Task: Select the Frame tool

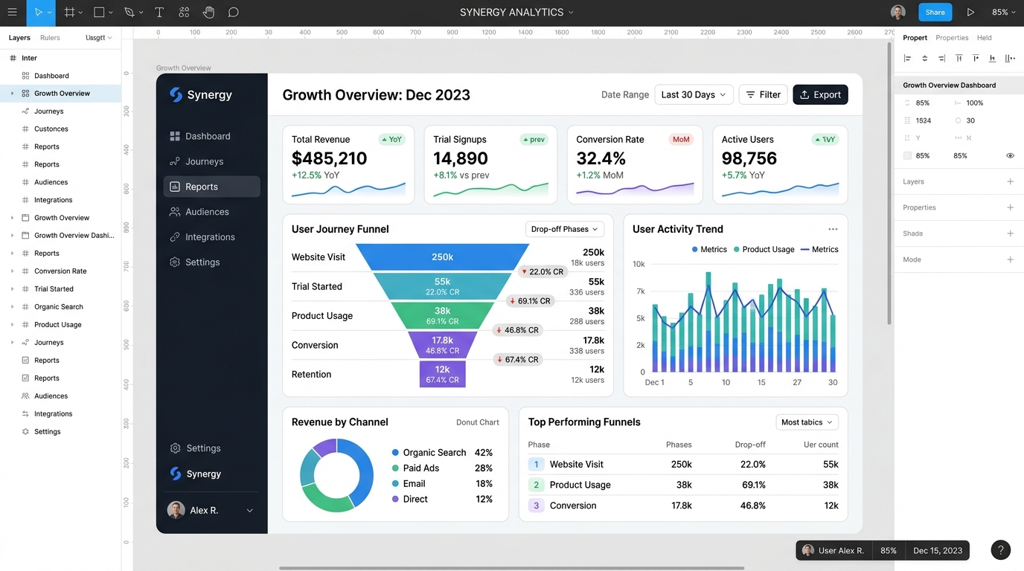Action: [x=69, y=13]
